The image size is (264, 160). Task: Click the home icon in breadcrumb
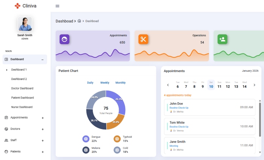[x=79, y=21]
